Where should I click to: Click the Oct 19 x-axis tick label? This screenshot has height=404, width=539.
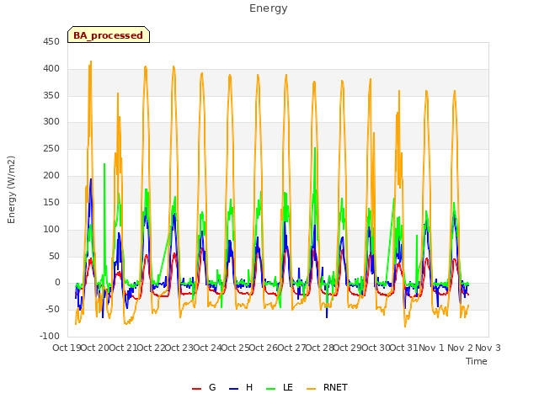(67, 348)
